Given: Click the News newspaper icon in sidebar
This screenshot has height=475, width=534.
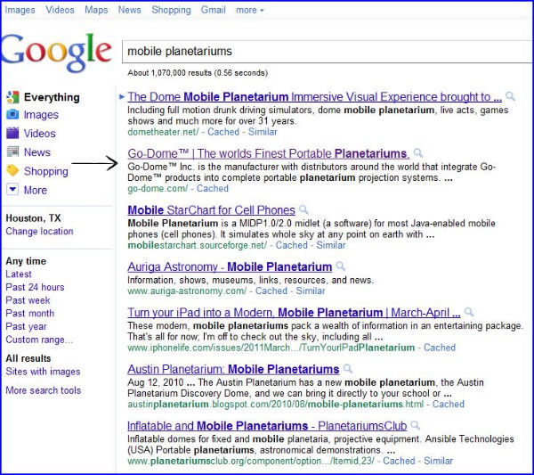Looking at the screenshot, I should coord(12,152).
